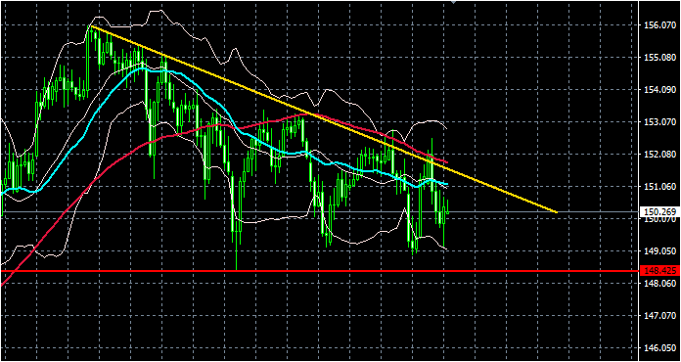Viewport: 681px width, 362px height.
Task: Click the 153.070 price axis label
Action: (658, 122)
